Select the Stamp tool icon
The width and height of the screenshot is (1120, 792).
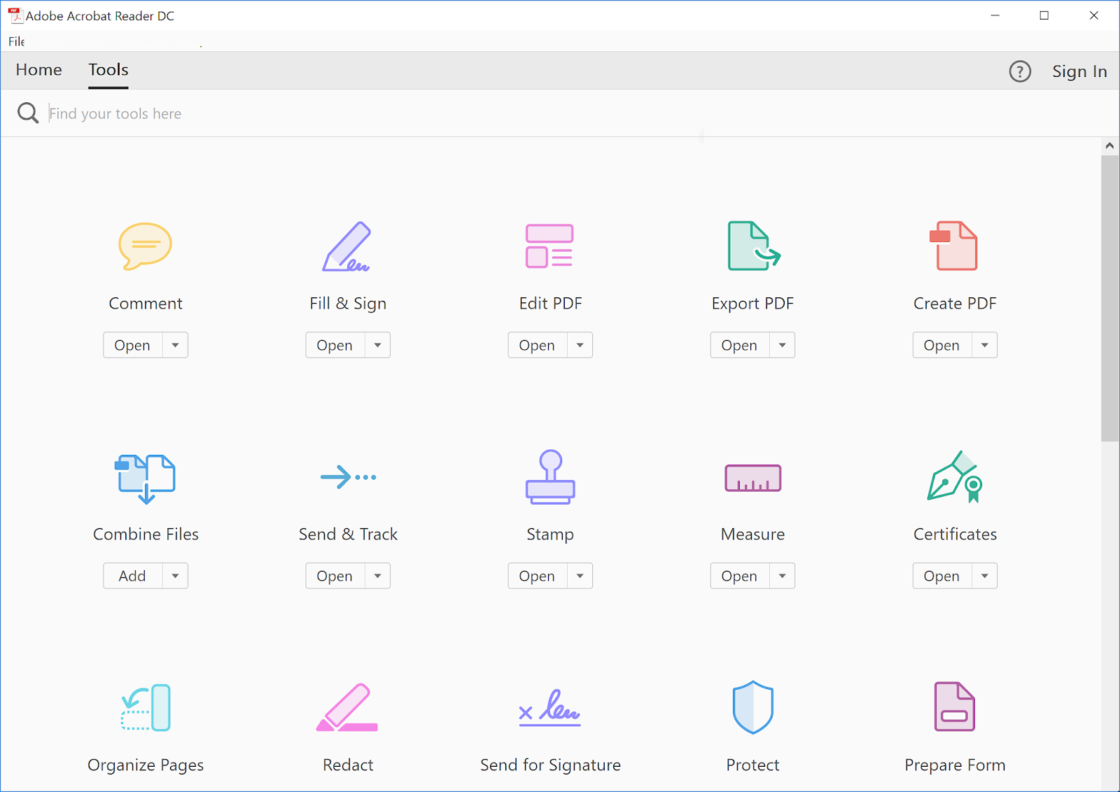[x=550, y=477]
